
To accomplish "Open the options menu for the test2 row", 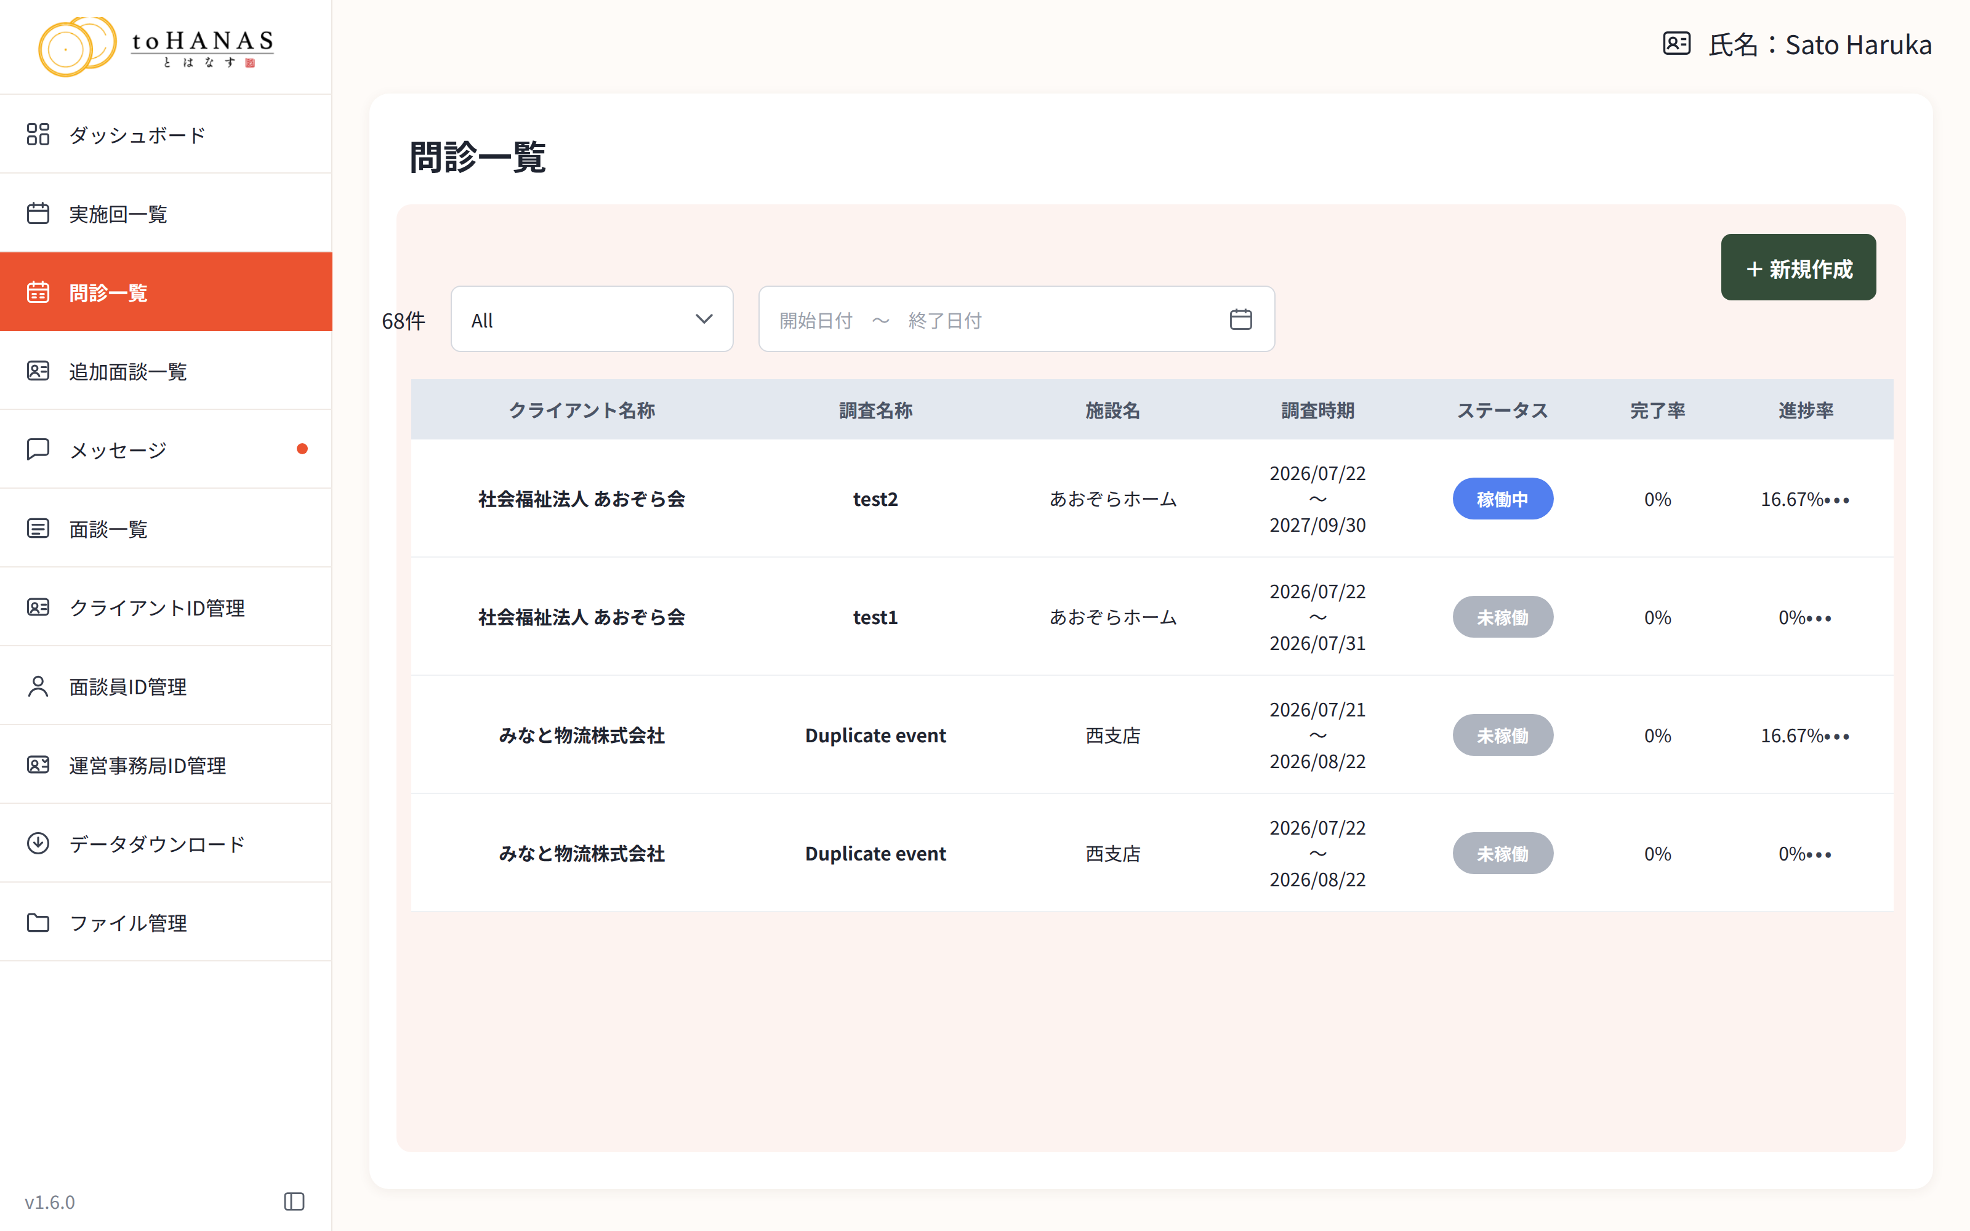I will [x=1836, y=500].
